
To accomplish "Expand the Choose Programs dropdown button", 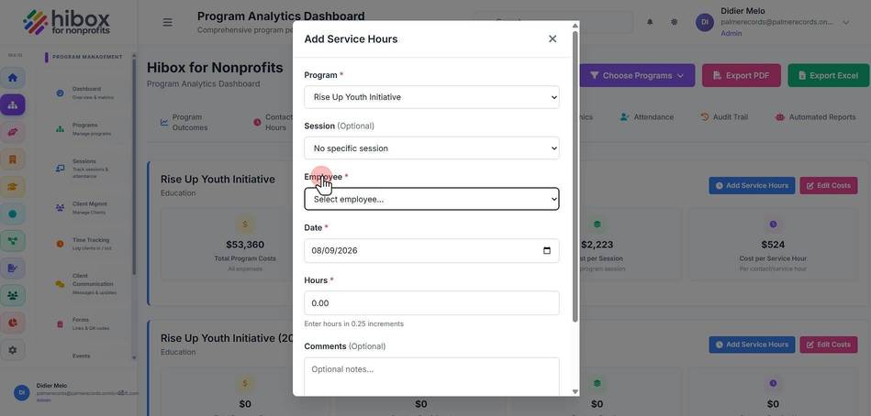I will click(637, 75).
